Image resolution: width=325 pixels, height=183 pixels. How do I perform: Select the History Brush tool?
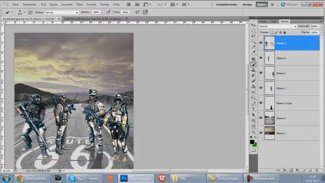click(253, 76)
